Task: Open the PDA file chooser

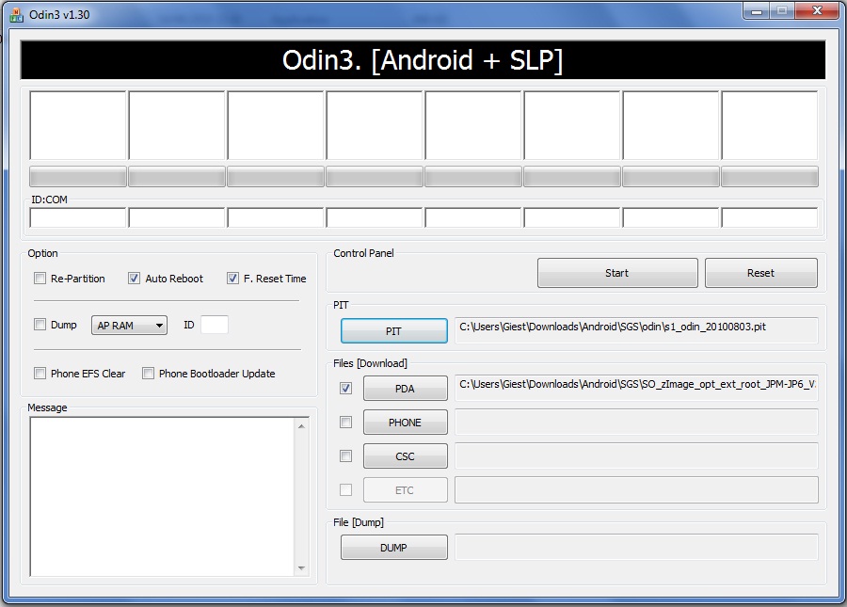Action: point(405,389)
